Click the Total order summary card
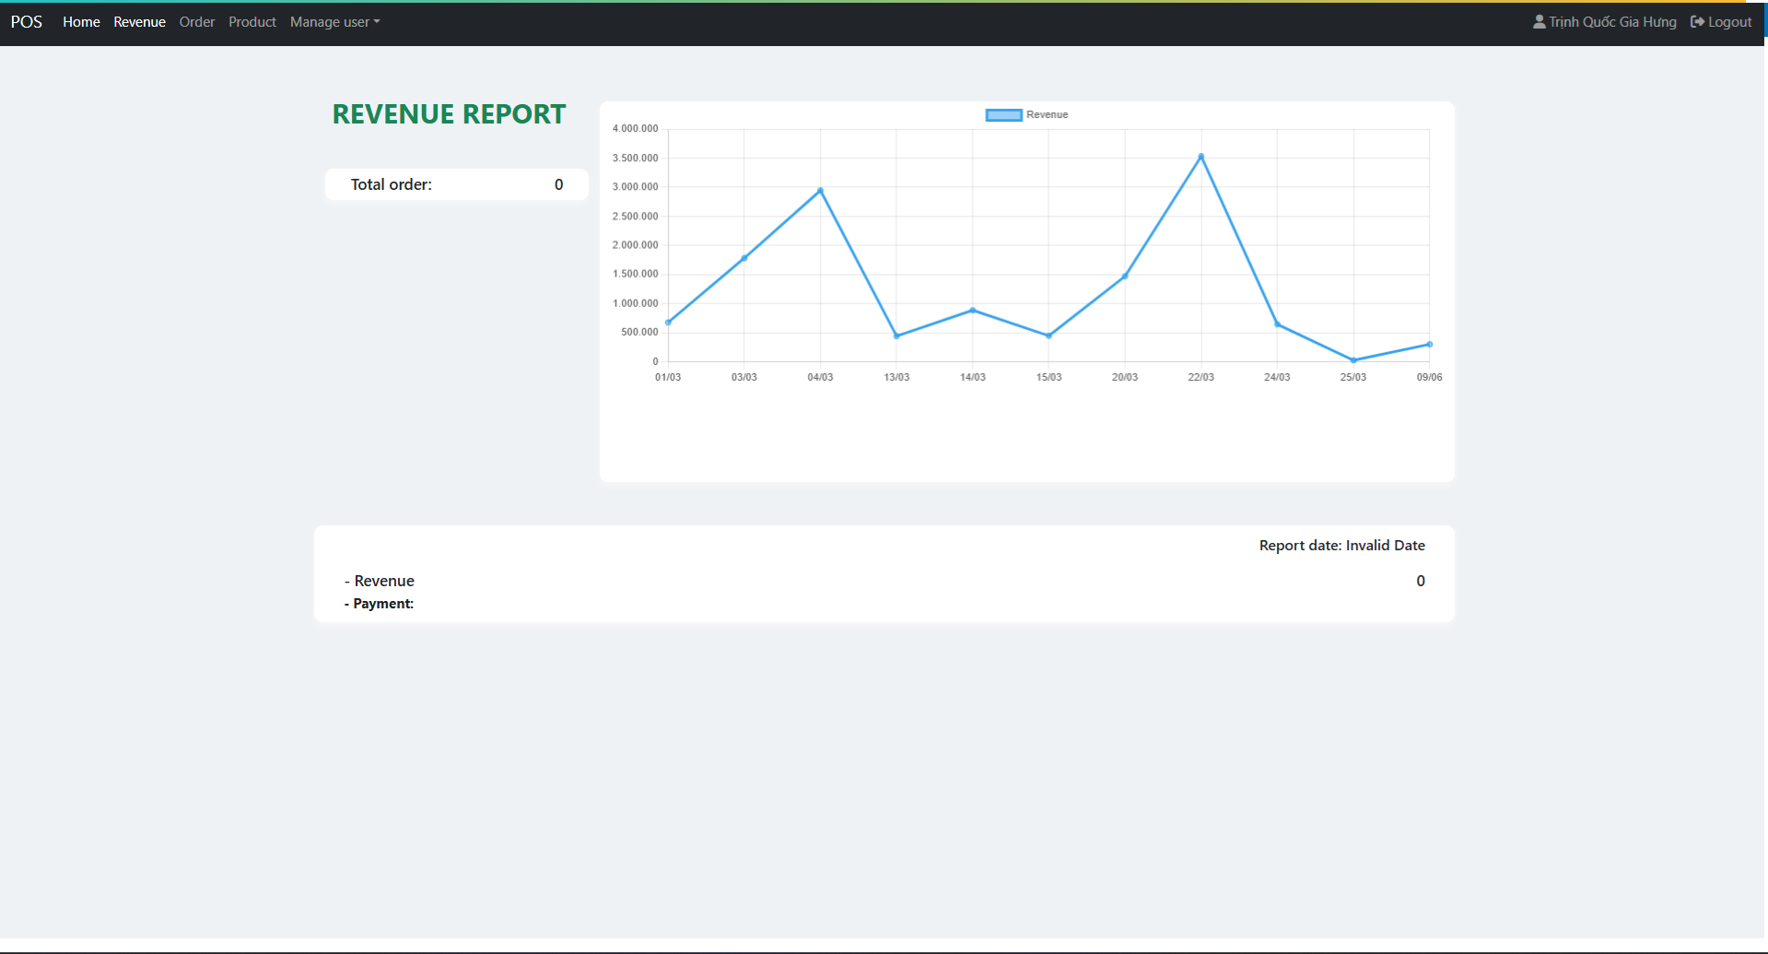1768x954 pixels. coord(456,184)
